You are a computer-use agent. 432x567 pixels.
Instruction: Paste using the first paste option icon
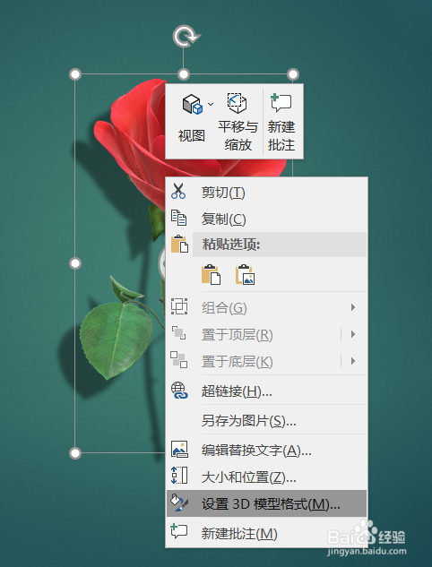pyautogui.click(x=211, y=275)
